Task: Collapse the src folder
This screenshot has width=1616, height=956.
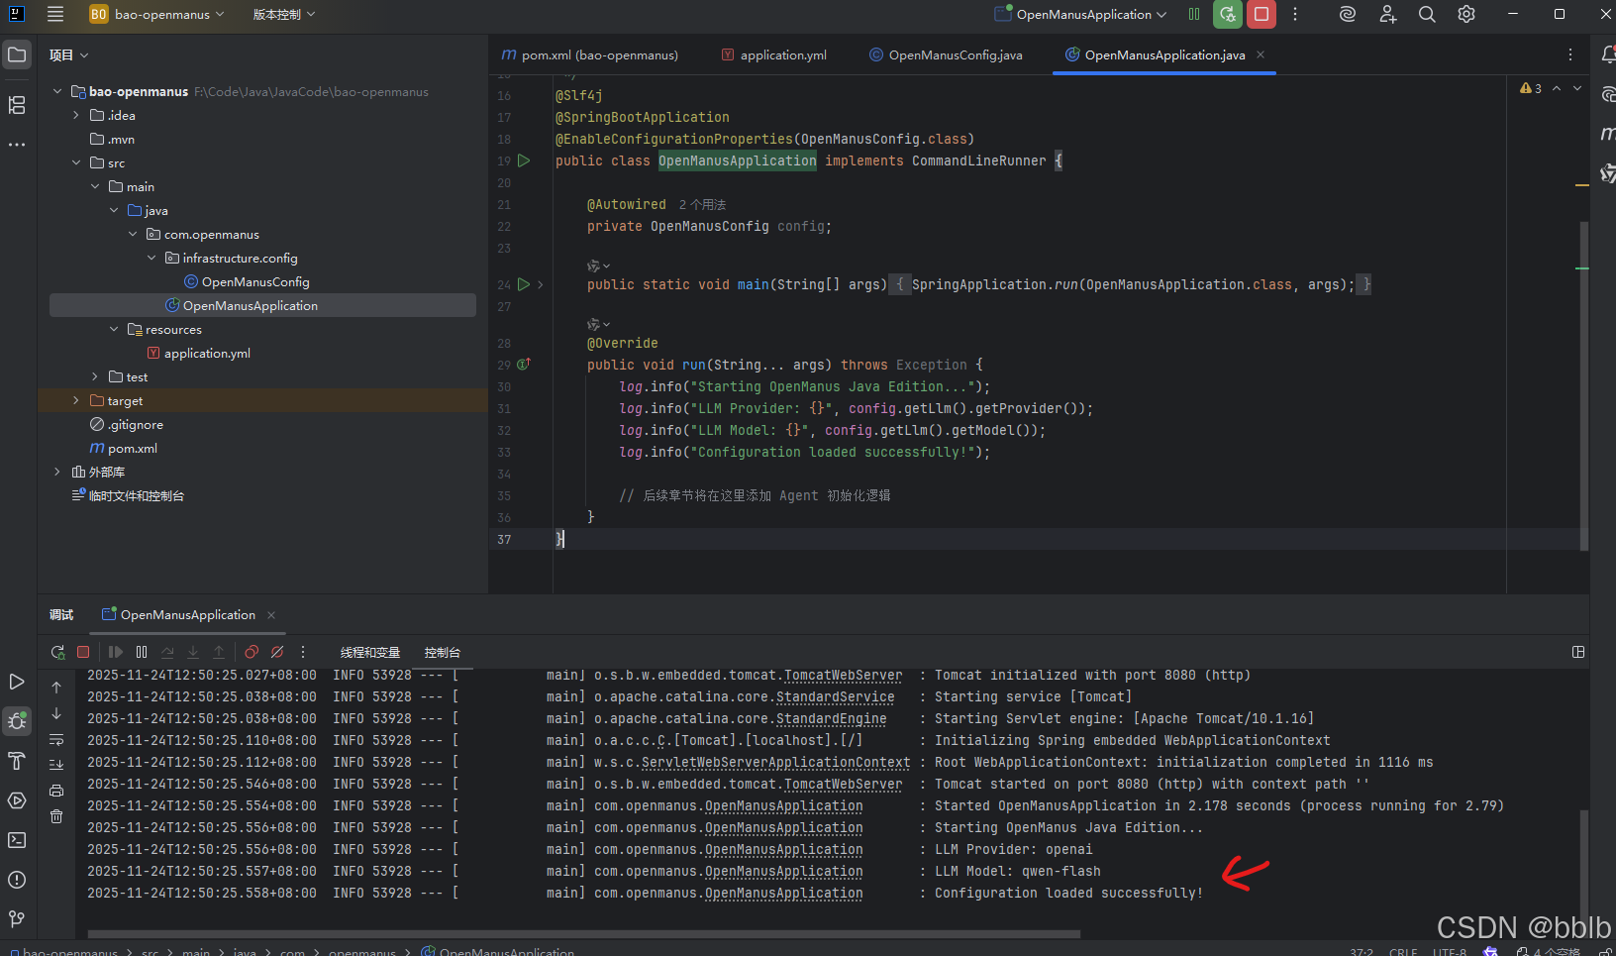Action: tap(76, 162)
